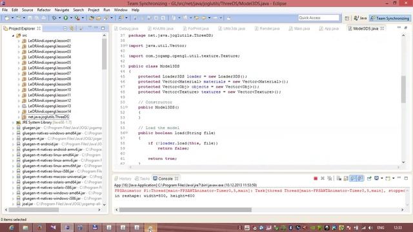
Task: Click the Project Explorer vertical scrollbar thumb
Action: coord(104,54)
